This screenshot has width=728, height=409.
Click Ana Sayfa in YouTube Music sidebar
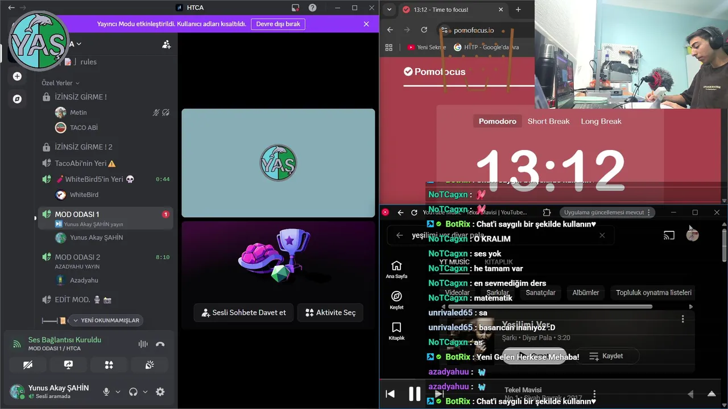(396, 270)
